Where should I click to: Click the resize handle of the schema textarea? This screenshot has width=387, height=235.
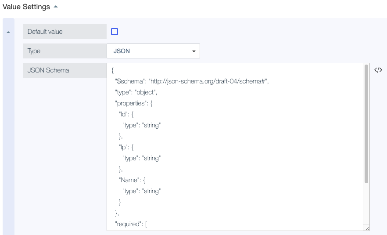click(x=367, y=228)
